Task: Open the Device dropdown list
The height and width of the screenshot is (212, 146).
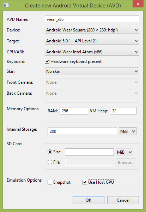Action: coord(92,30)
